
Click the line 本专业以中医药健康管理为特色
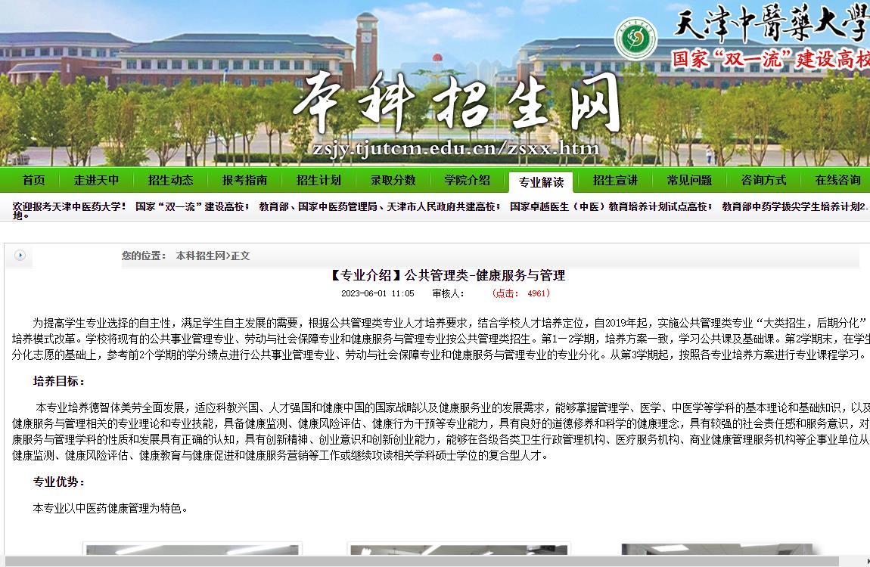[x=110, y=508]
